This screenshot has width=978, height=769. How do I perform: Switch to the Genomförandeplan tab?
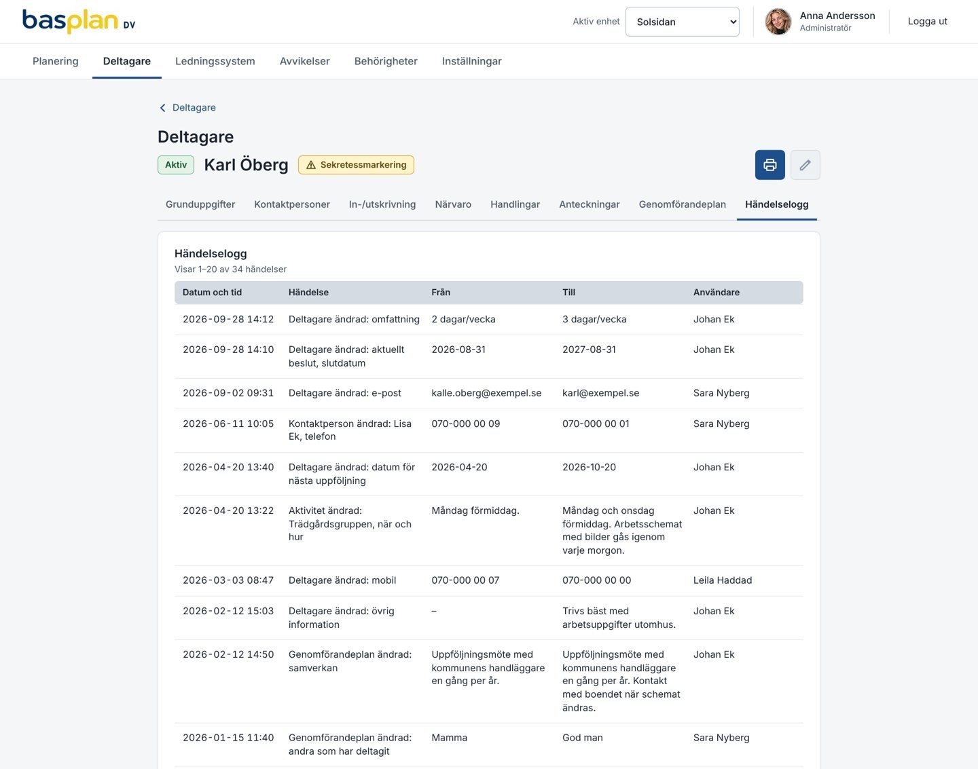click(683, 204)
